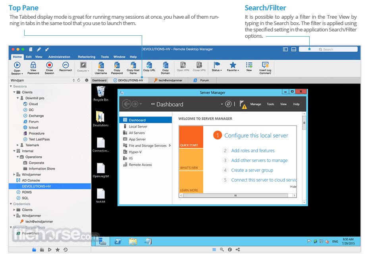
Task: Select the Exchange session entry
Action: (x=36, y=116)
